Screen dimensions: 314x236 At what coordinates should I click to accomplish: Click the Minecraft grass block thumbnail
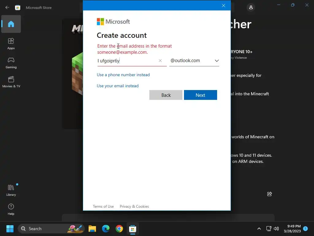click(77, 73)
